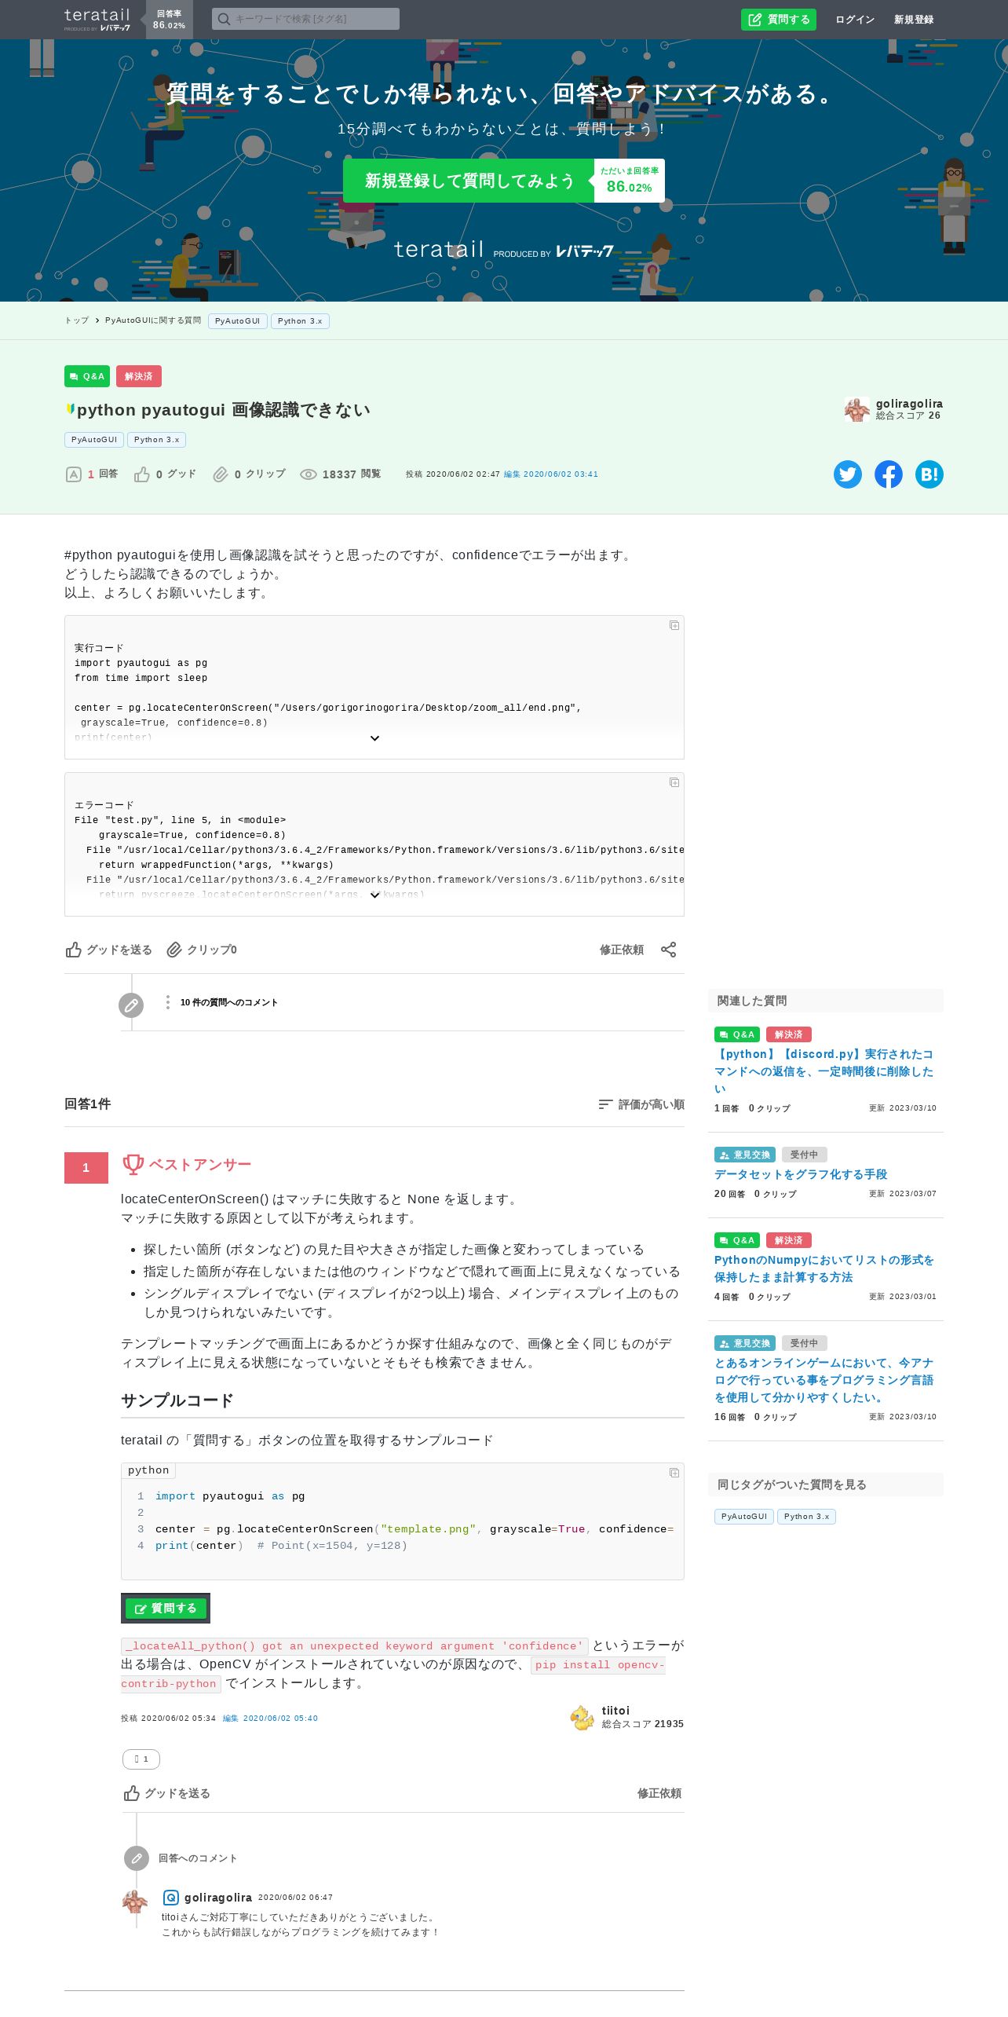Image resolution: width=1008 pixels, height=2017 pixels.
Task: Click PyAutoGUI tag in sidebar
Action: click(x=744, y=1517)
